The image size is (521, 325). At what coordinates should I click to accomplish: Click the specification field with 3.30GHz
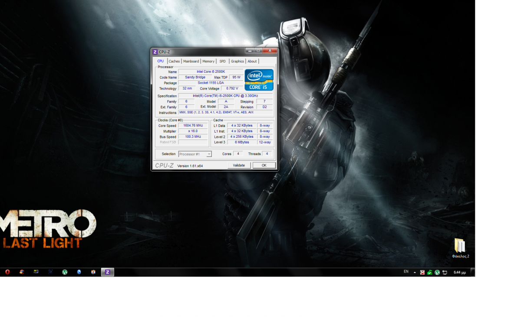click(x=226, y=96)
